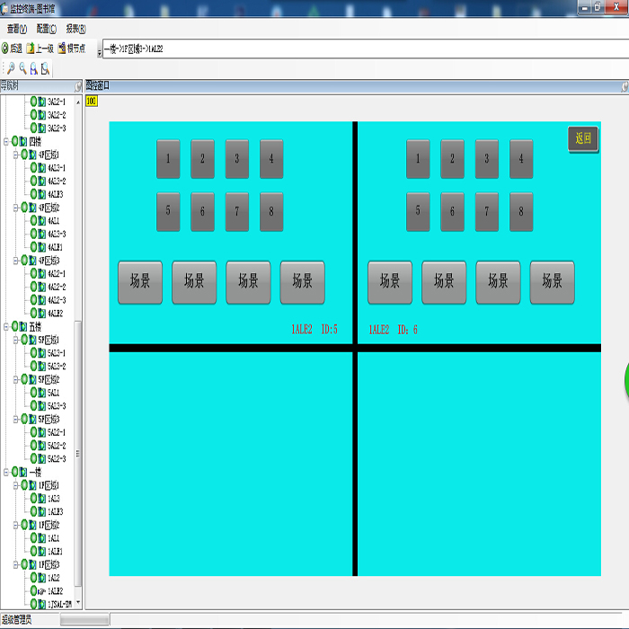The image size is (629, 629).
Task: Collapse the 四楼 tree node
Action: [x=6, y=142]
